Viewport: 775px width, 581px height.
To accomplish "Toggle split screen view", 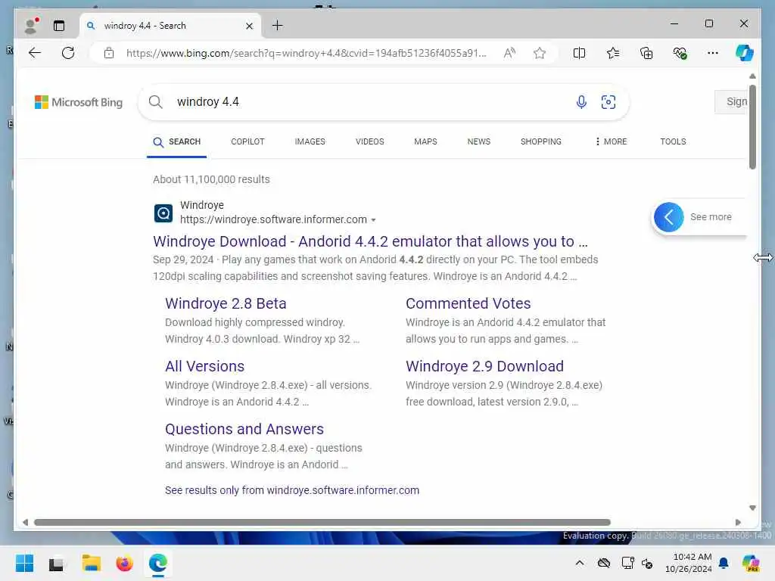I will [x=579, y=53].
